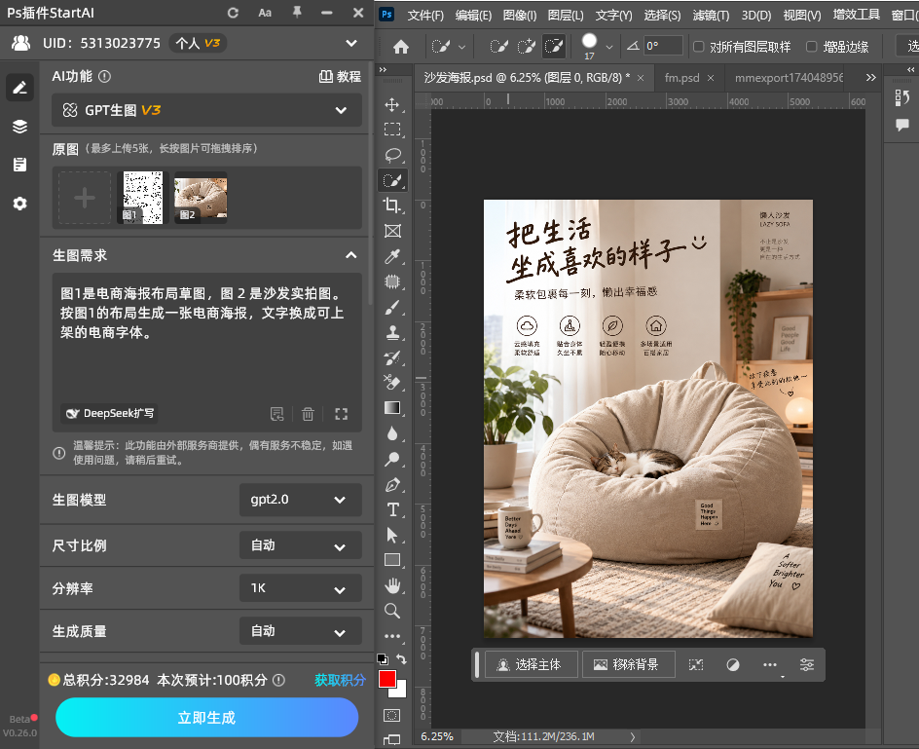Select the Crop tool
Screen dimensions: 919x749
point(392,206)
